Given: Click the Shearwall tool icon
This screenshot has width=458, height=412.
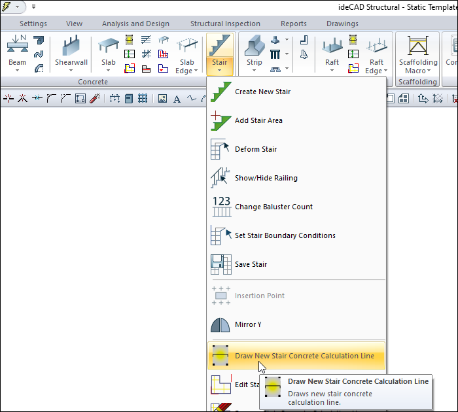Looking at the screenshot, I should (x=71, y=45).
